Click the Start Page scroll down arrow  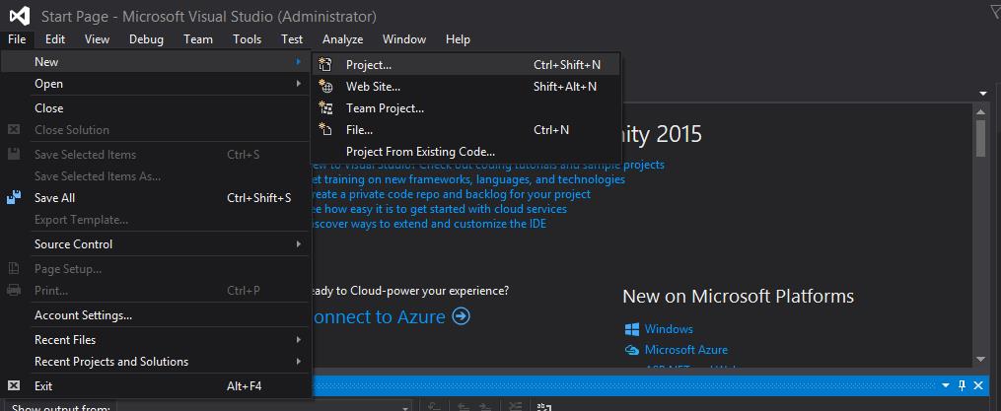click(x=980, y=359)
